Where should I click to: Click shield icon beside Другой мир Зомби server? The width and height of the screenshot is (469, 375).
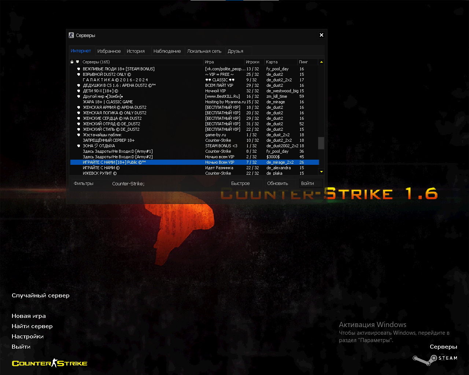point(78,96)
